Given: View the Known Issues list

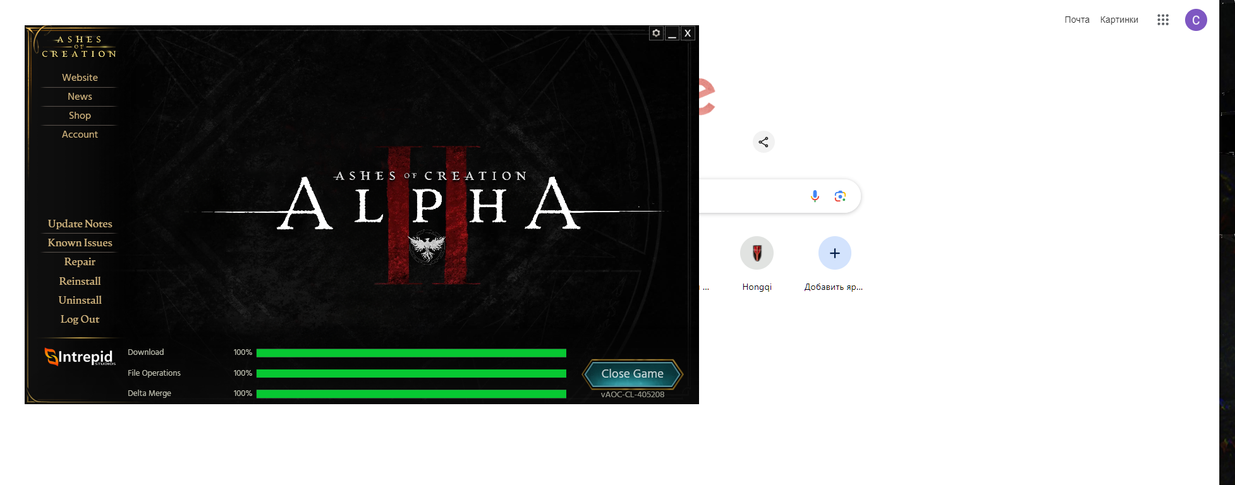Looking at the screenshot, I should [80, 242].
